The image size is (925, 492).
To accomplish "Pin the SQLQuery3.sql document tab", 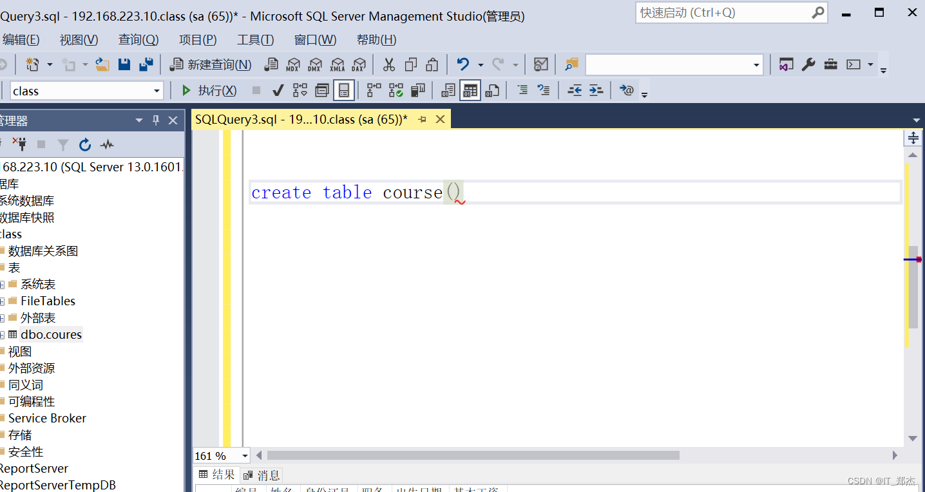I will tap(423, 119).
